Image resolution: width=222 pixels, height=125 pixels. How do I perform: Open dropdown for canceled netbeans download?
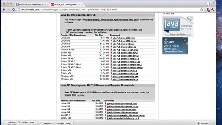[36, 123]
